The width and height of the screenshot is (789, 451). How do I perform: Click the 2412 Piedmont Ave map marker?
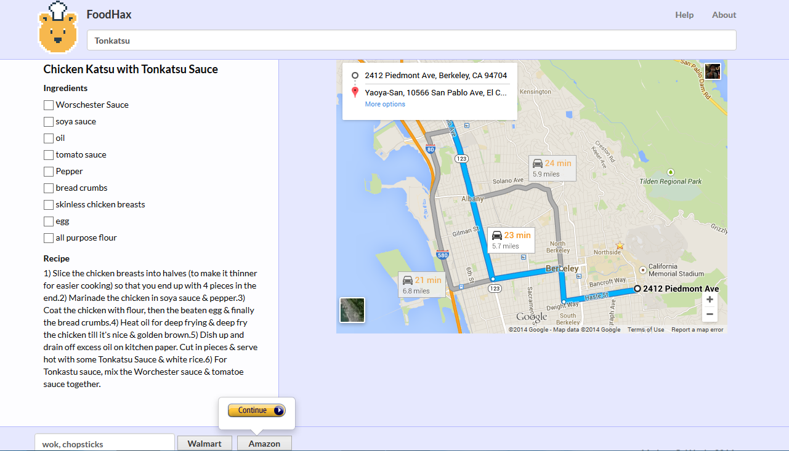click(637, 289)
